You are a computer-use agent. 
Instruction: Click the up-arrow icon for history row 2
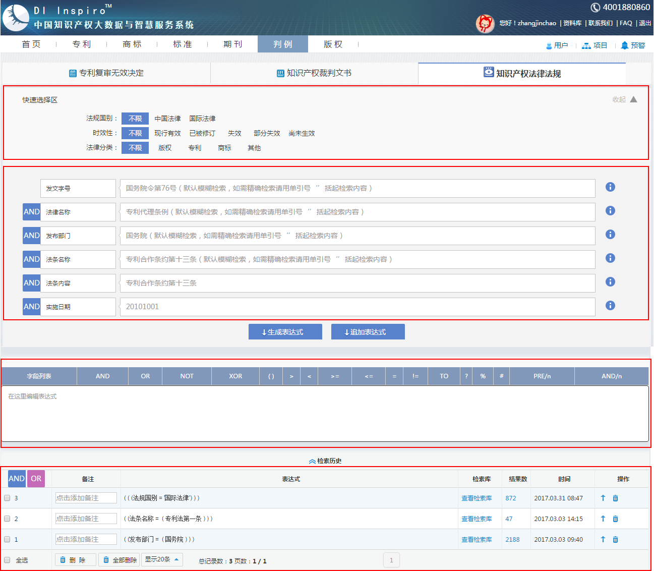pyautogui.click(x=603, y=519)
